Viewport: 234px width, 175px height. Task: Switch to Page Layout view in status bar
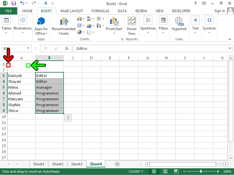[165, 171]
